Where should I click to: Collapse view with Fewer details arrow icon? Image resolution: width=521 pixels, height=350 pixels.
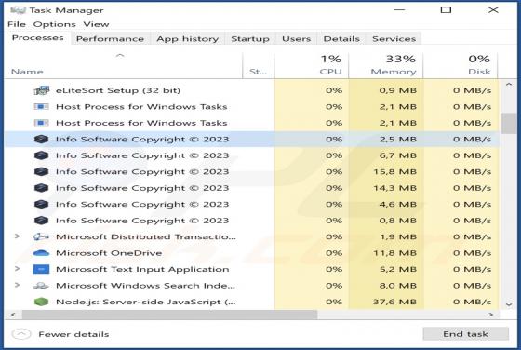[x=21, y=334]
